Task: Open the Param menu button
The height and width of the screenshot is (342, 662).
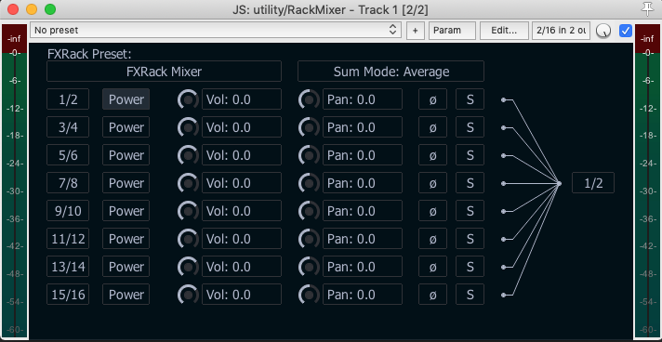Action: coord(452,31)
